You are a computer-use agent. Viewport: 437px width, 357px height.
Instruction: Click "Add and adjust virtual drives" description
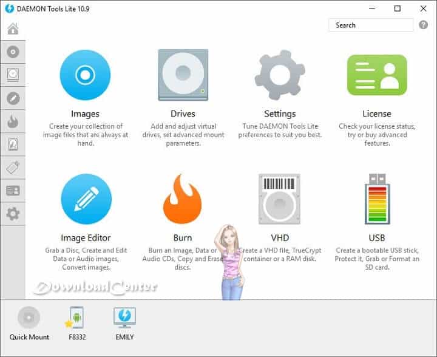point(183,135)
